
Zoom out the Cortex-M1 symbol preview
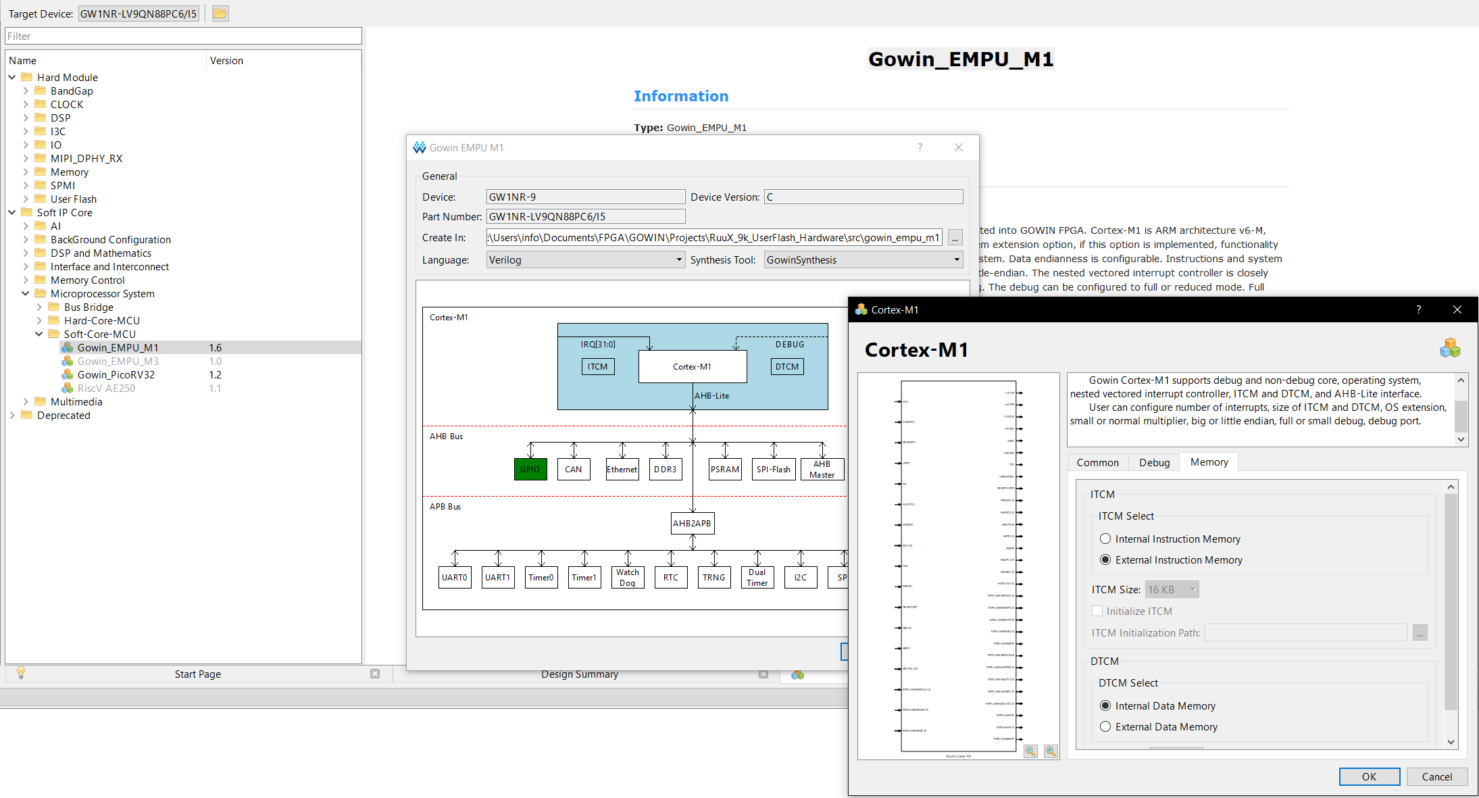tap(1031, 751)
